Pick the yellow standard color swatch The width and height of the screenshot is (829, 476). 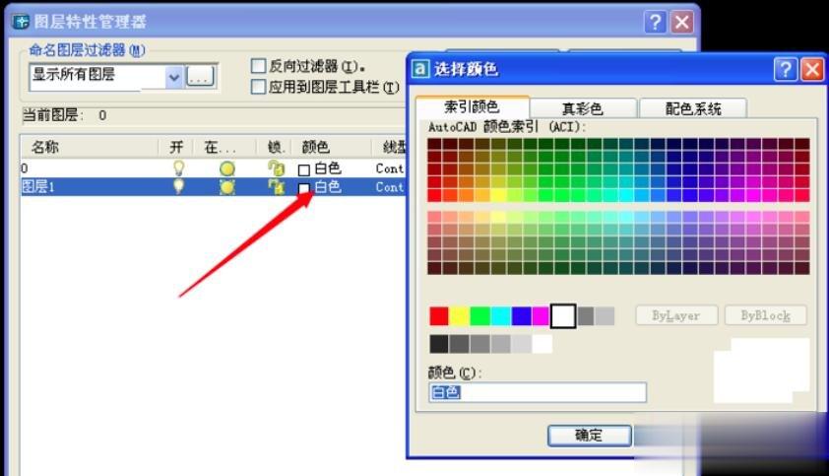coord(460,316)
